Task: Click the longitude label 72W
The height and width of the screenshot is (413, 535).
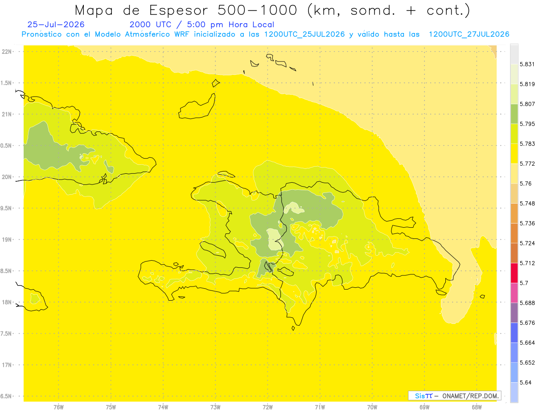Action: [x=267, y=407]
